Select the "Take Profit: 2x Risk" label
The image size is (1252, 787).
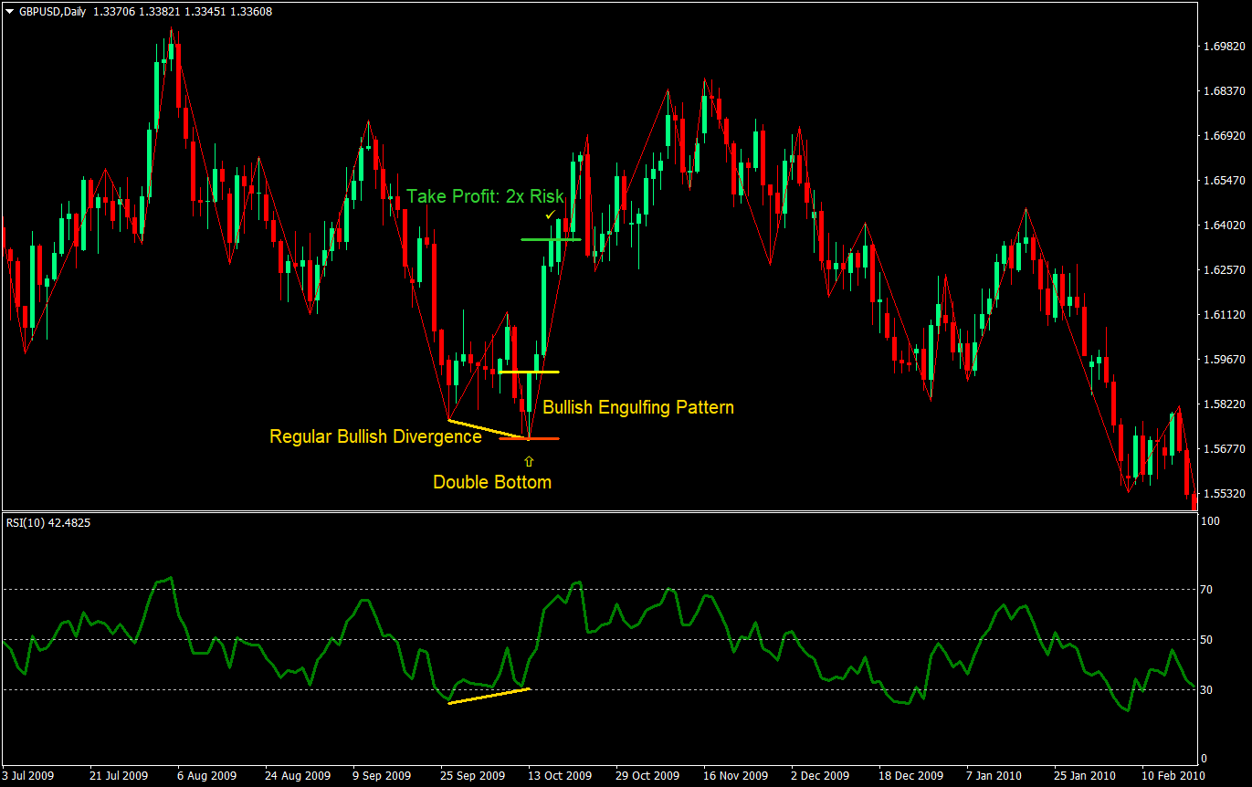coord(485,196)
